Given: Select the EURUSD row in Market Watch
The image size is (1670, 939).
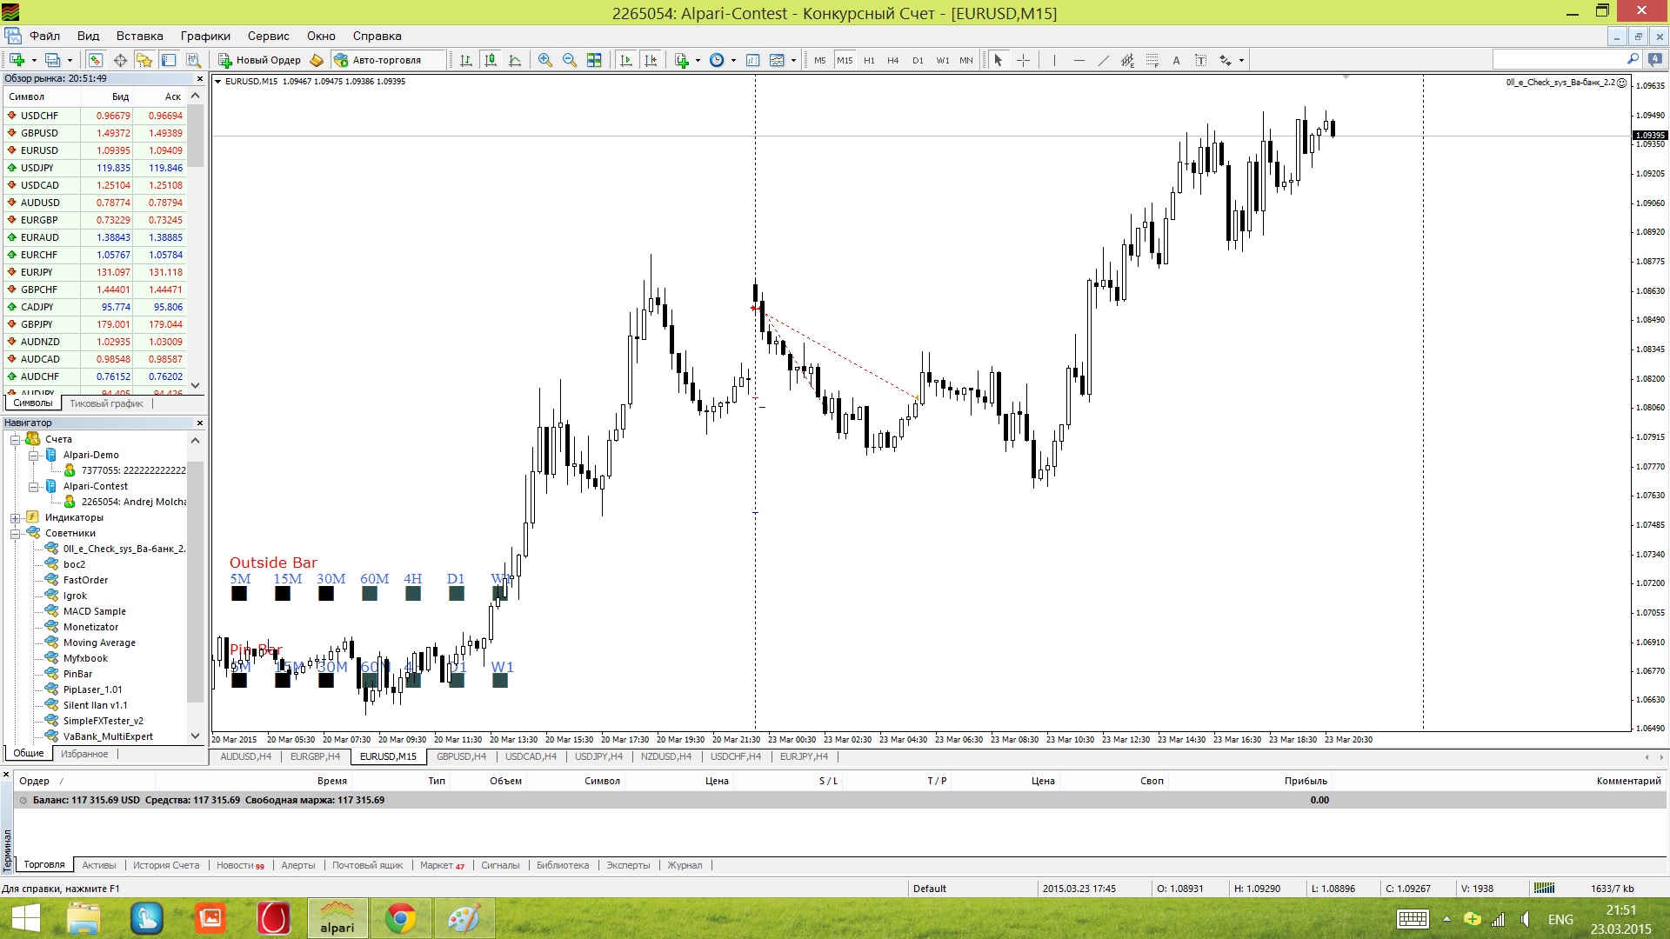Looking at the screenshot, I should (x=96, y=150).
